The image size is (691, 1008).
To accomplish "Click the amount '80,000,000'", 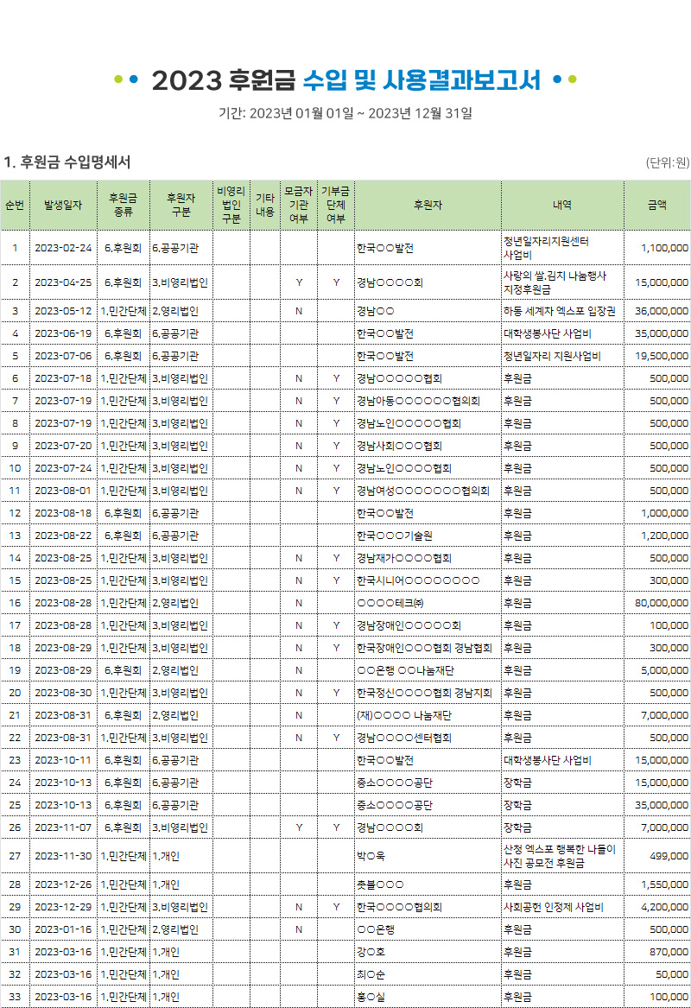I will [x=662, y=603].
